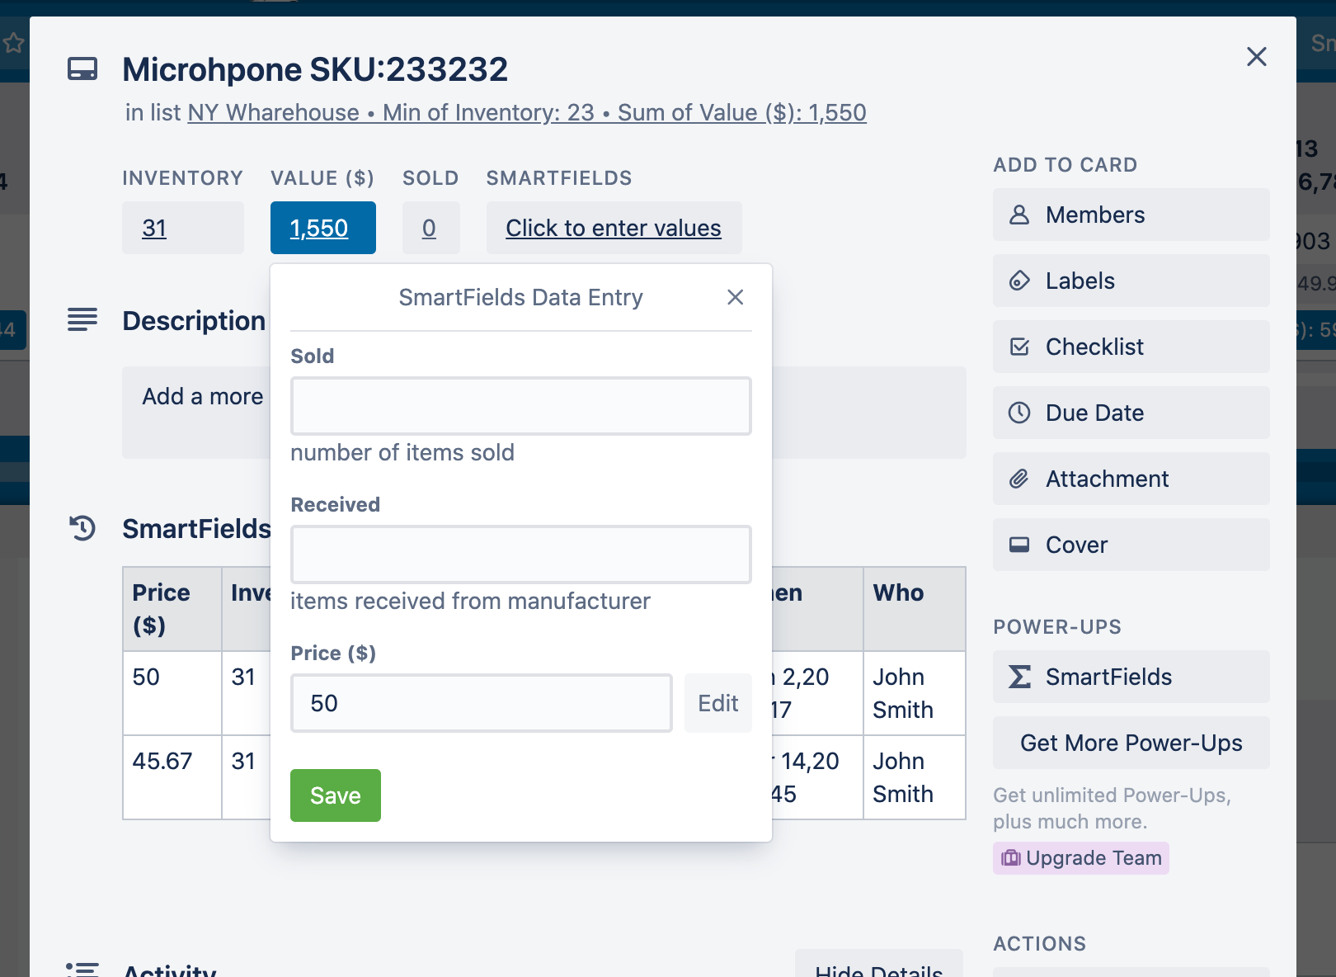Click the Cover icon
The height and width of the screenshot is (977, 1336).
[1019, 545]
